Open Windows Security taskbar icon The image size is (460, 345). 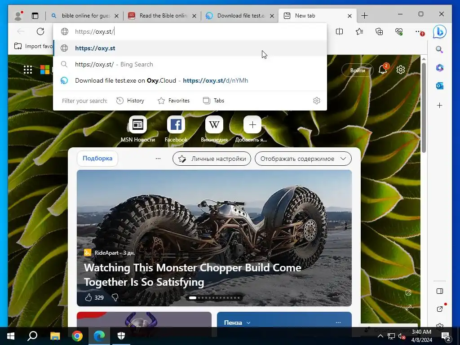121,336
